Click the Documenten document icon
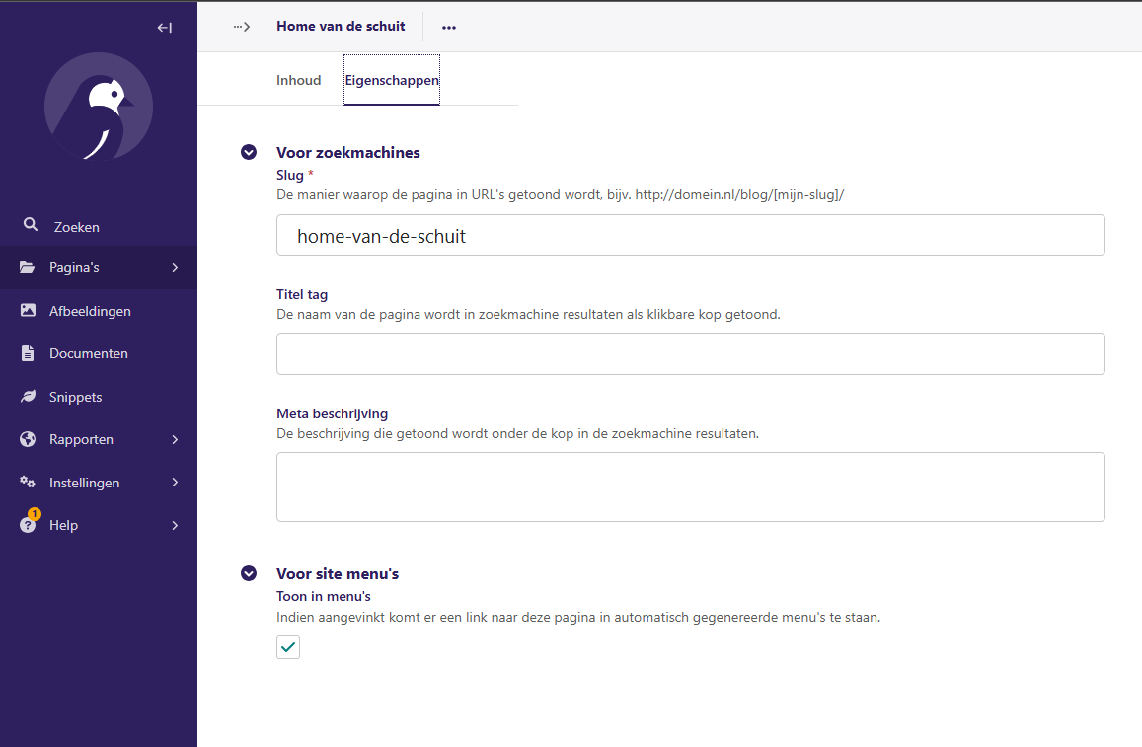1142x747 pixels. point(30,352)
